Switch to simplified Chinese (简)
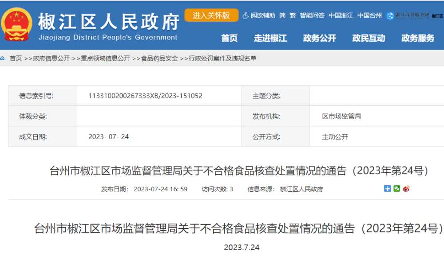The image size is (444, 260). (282, 16)
